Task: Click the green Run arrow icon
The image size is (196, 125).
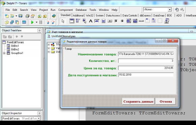Action: tap(32, 22)
